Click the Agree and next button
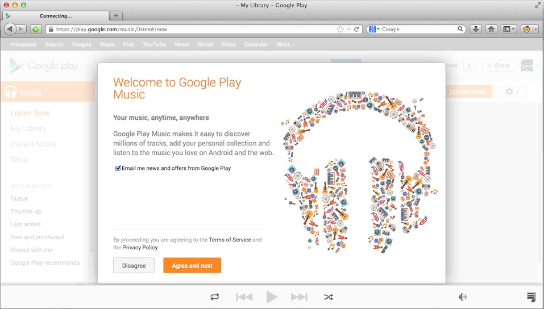 [x=192, y=265]
